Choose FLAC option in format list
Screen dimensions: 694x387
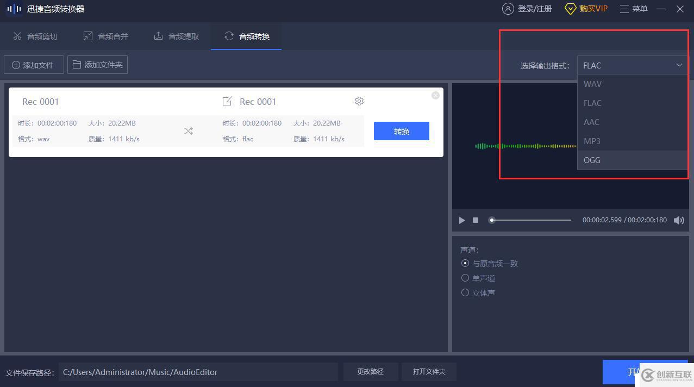(x=633, y=103)
